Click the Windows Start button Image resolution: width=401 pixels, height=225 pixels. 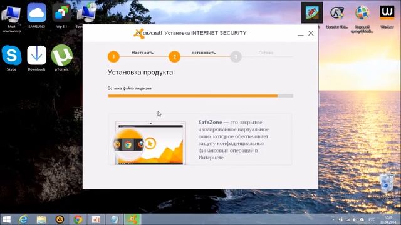point(6,219)
